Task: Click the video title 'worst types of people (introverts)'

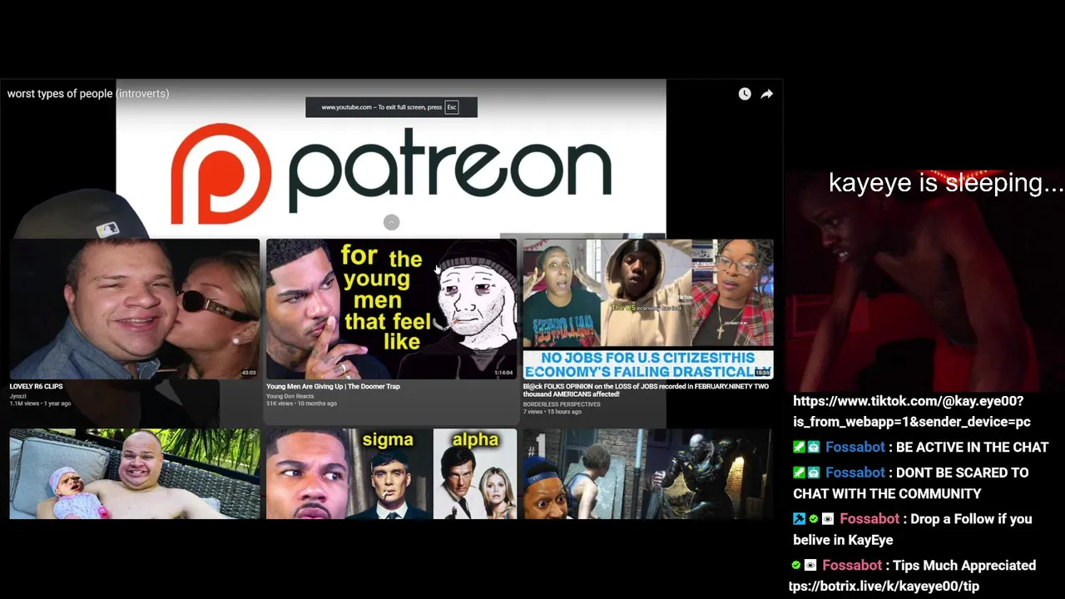Action: [88, 93]
